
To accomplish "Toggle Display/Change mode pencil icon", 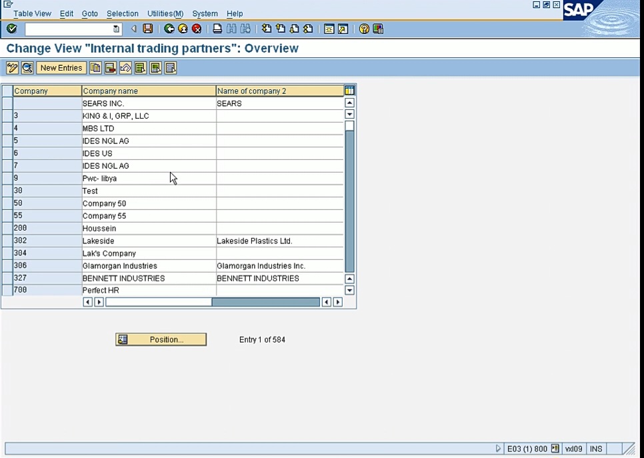I will tap(12, 68).
